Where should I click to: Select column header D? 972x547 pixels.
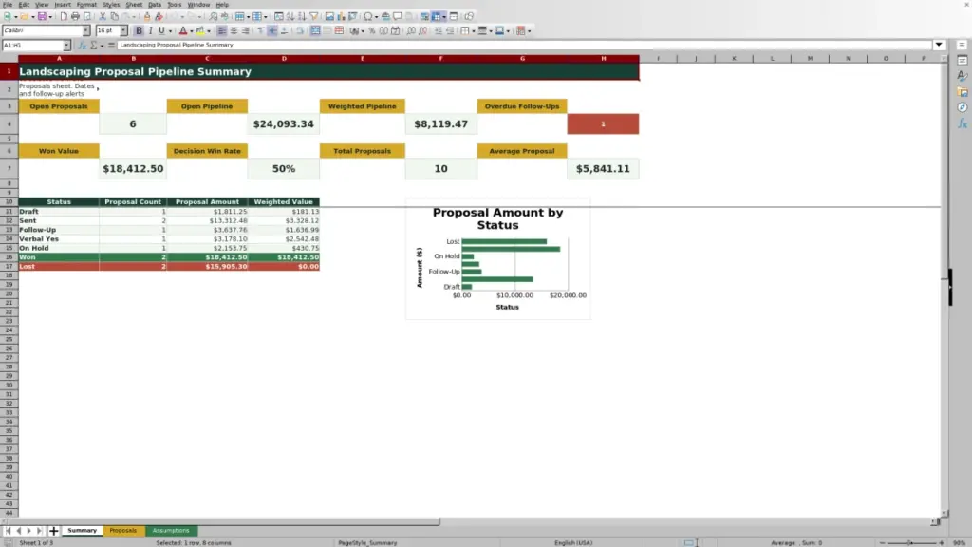click(284, 58)
